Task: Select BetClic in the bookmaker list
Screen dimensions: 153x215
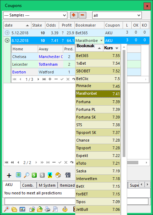Action: 98,79
